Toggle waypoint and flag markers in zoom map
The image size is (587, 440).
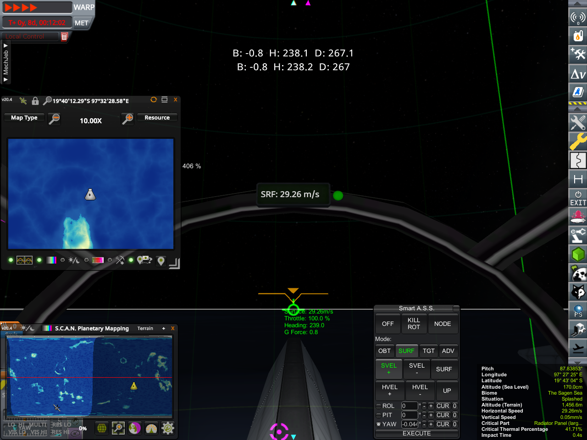pyautogui.click(x=144, y=260)
